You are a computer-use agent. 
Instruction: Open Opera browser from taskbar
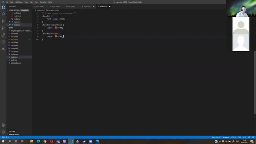pos(52,141)
